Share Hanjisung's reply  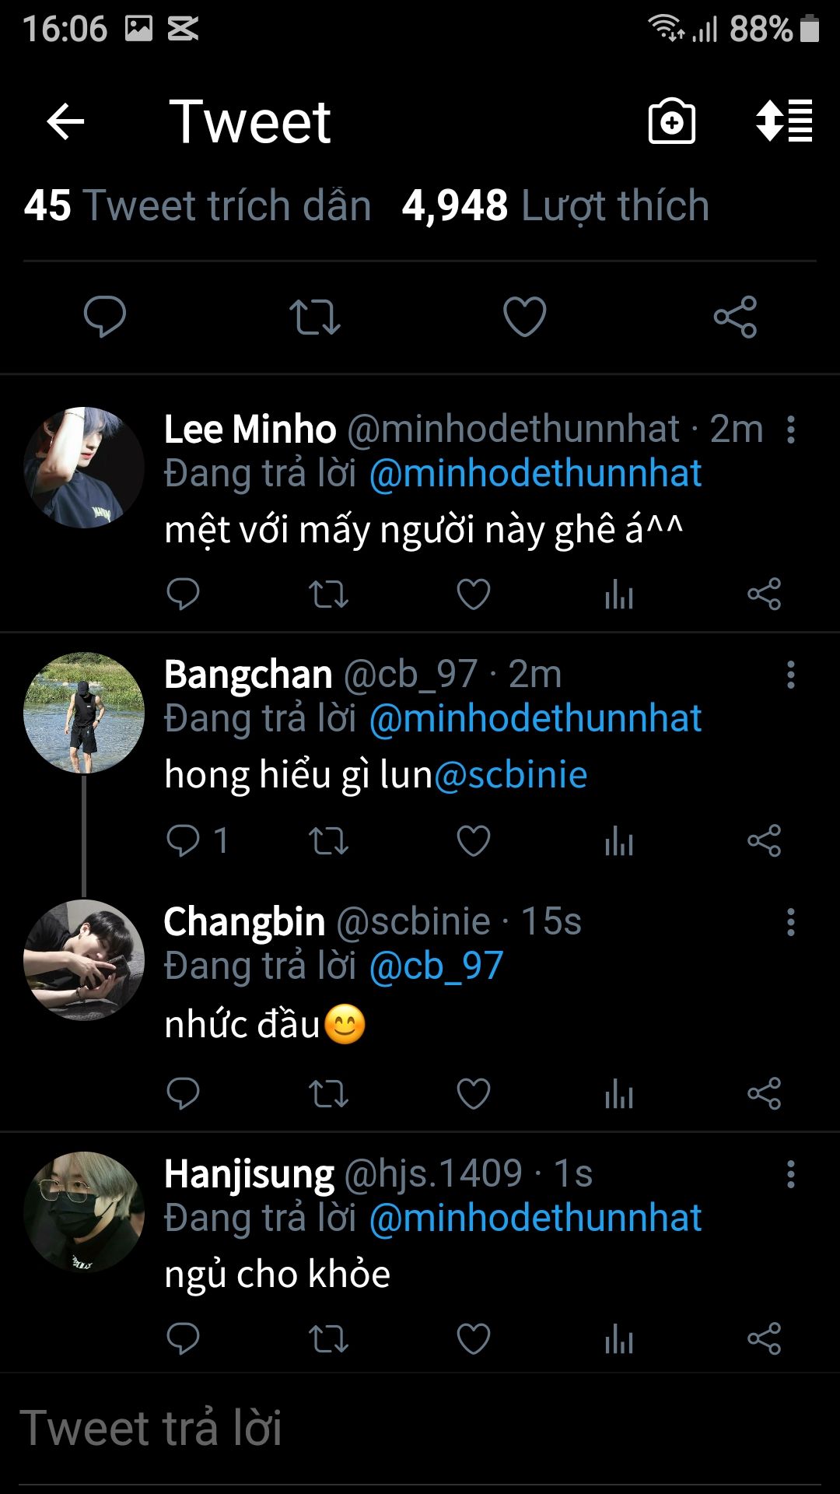[x=764, y=1339]
